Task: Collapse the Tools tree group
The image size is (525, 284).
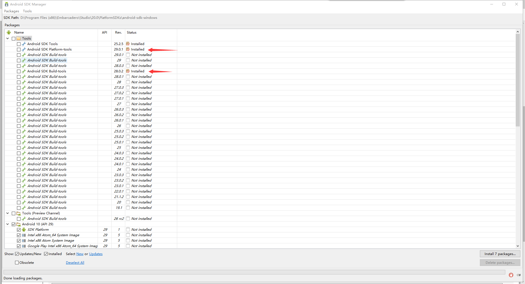Action: (x=8, y=39)
